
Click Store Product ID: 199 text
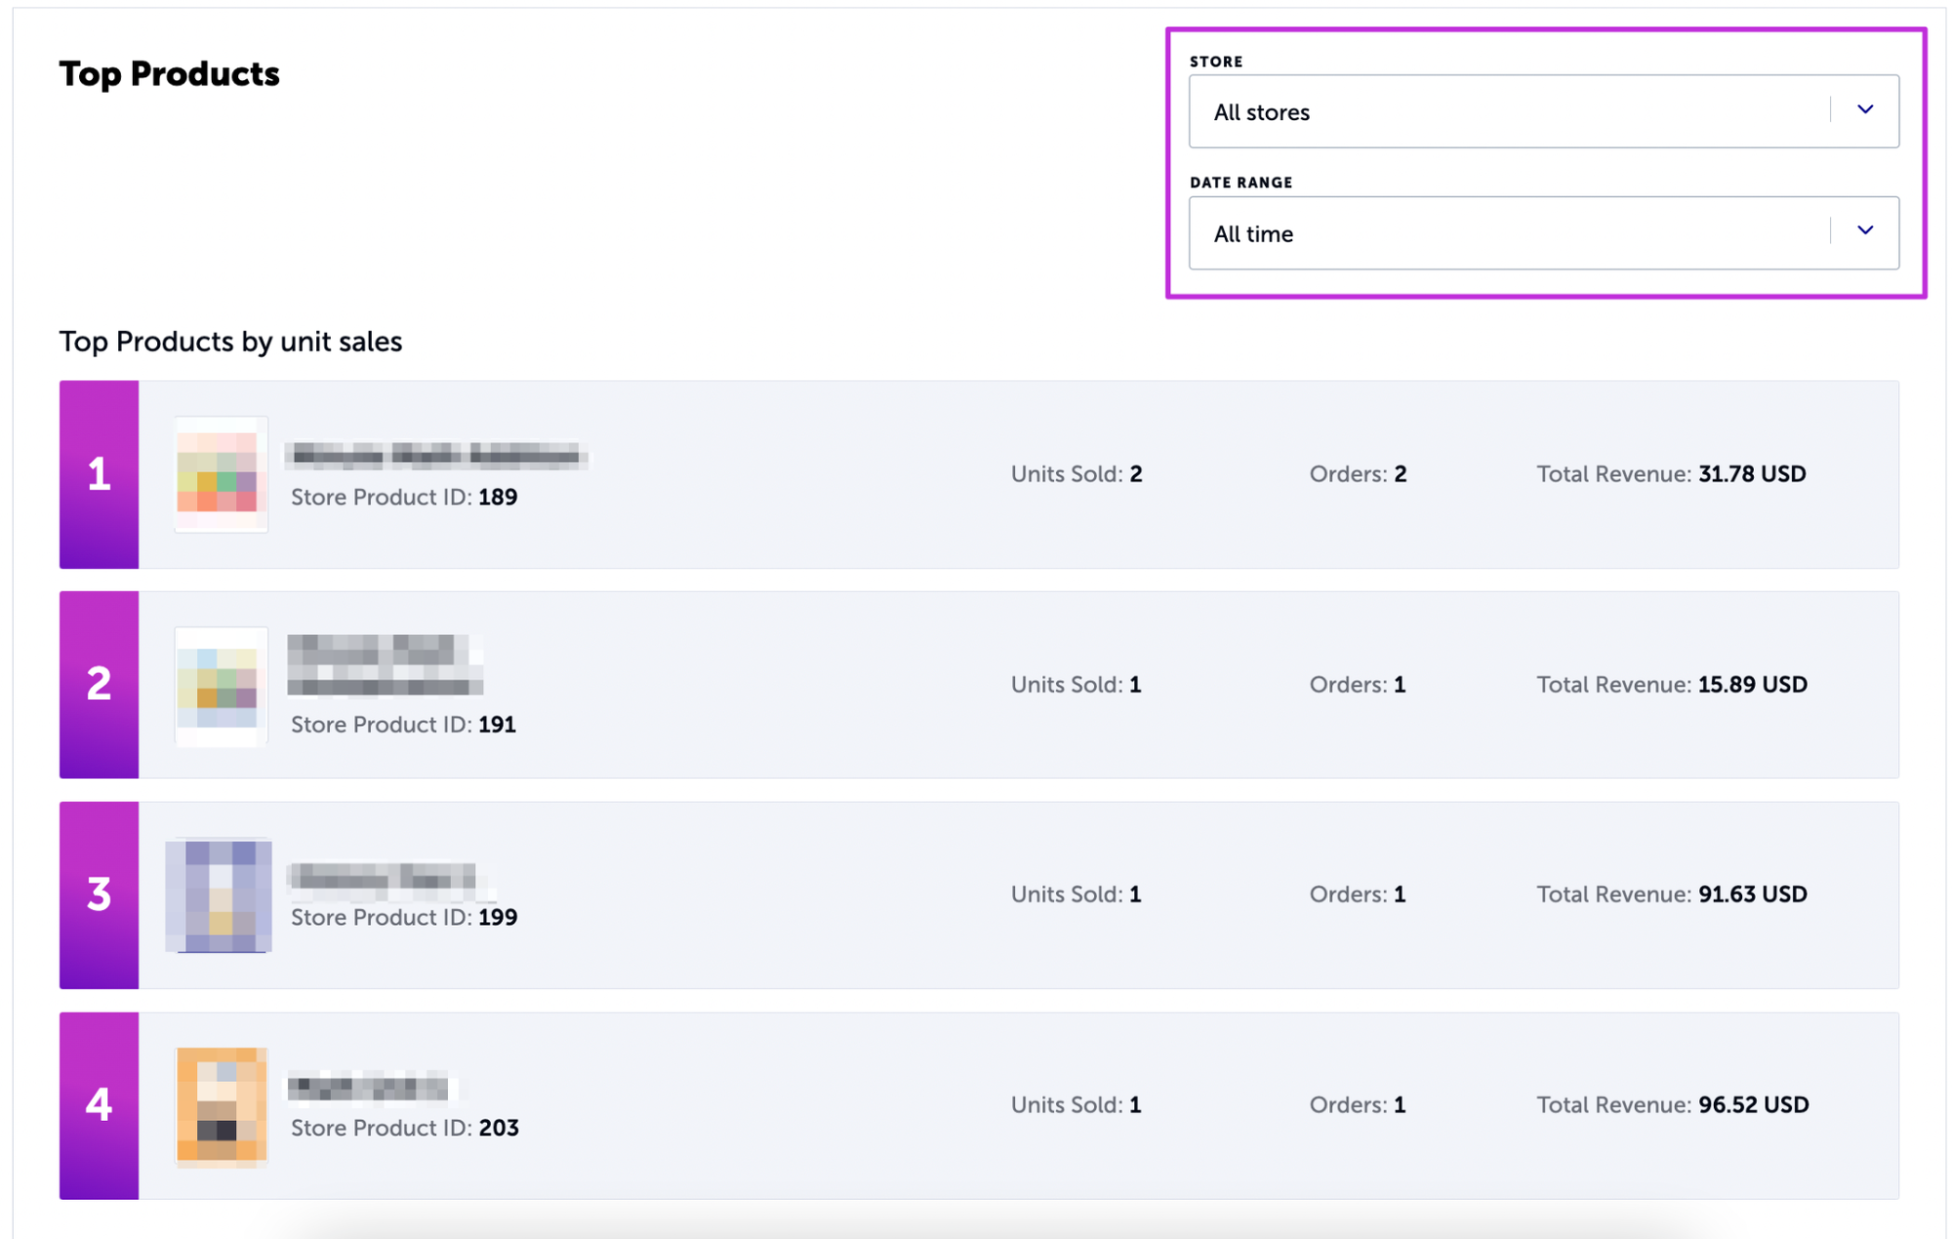[404, 917]
